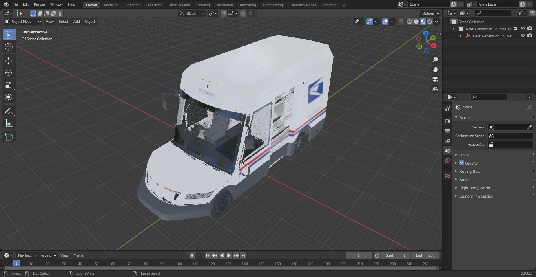Click the End frame 250 field

point(425,255)
